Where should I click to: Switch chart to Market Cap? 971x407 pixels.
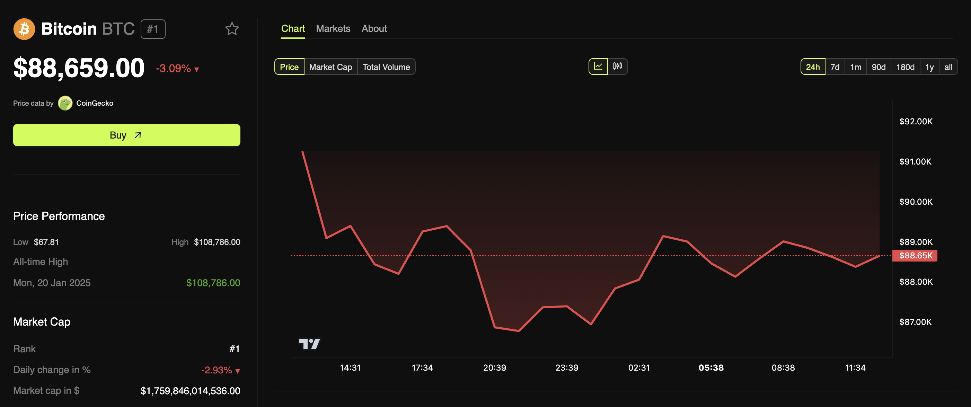click(x=330, y=67)
